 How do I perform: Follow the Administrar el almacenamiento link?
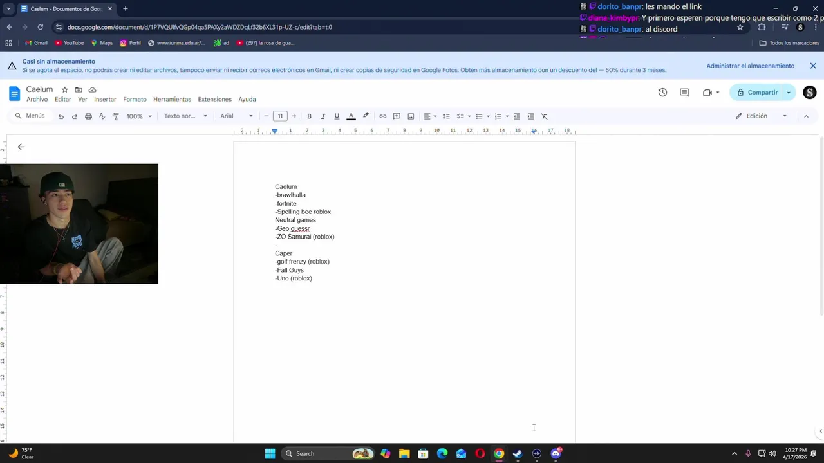[x=751, y=66]
